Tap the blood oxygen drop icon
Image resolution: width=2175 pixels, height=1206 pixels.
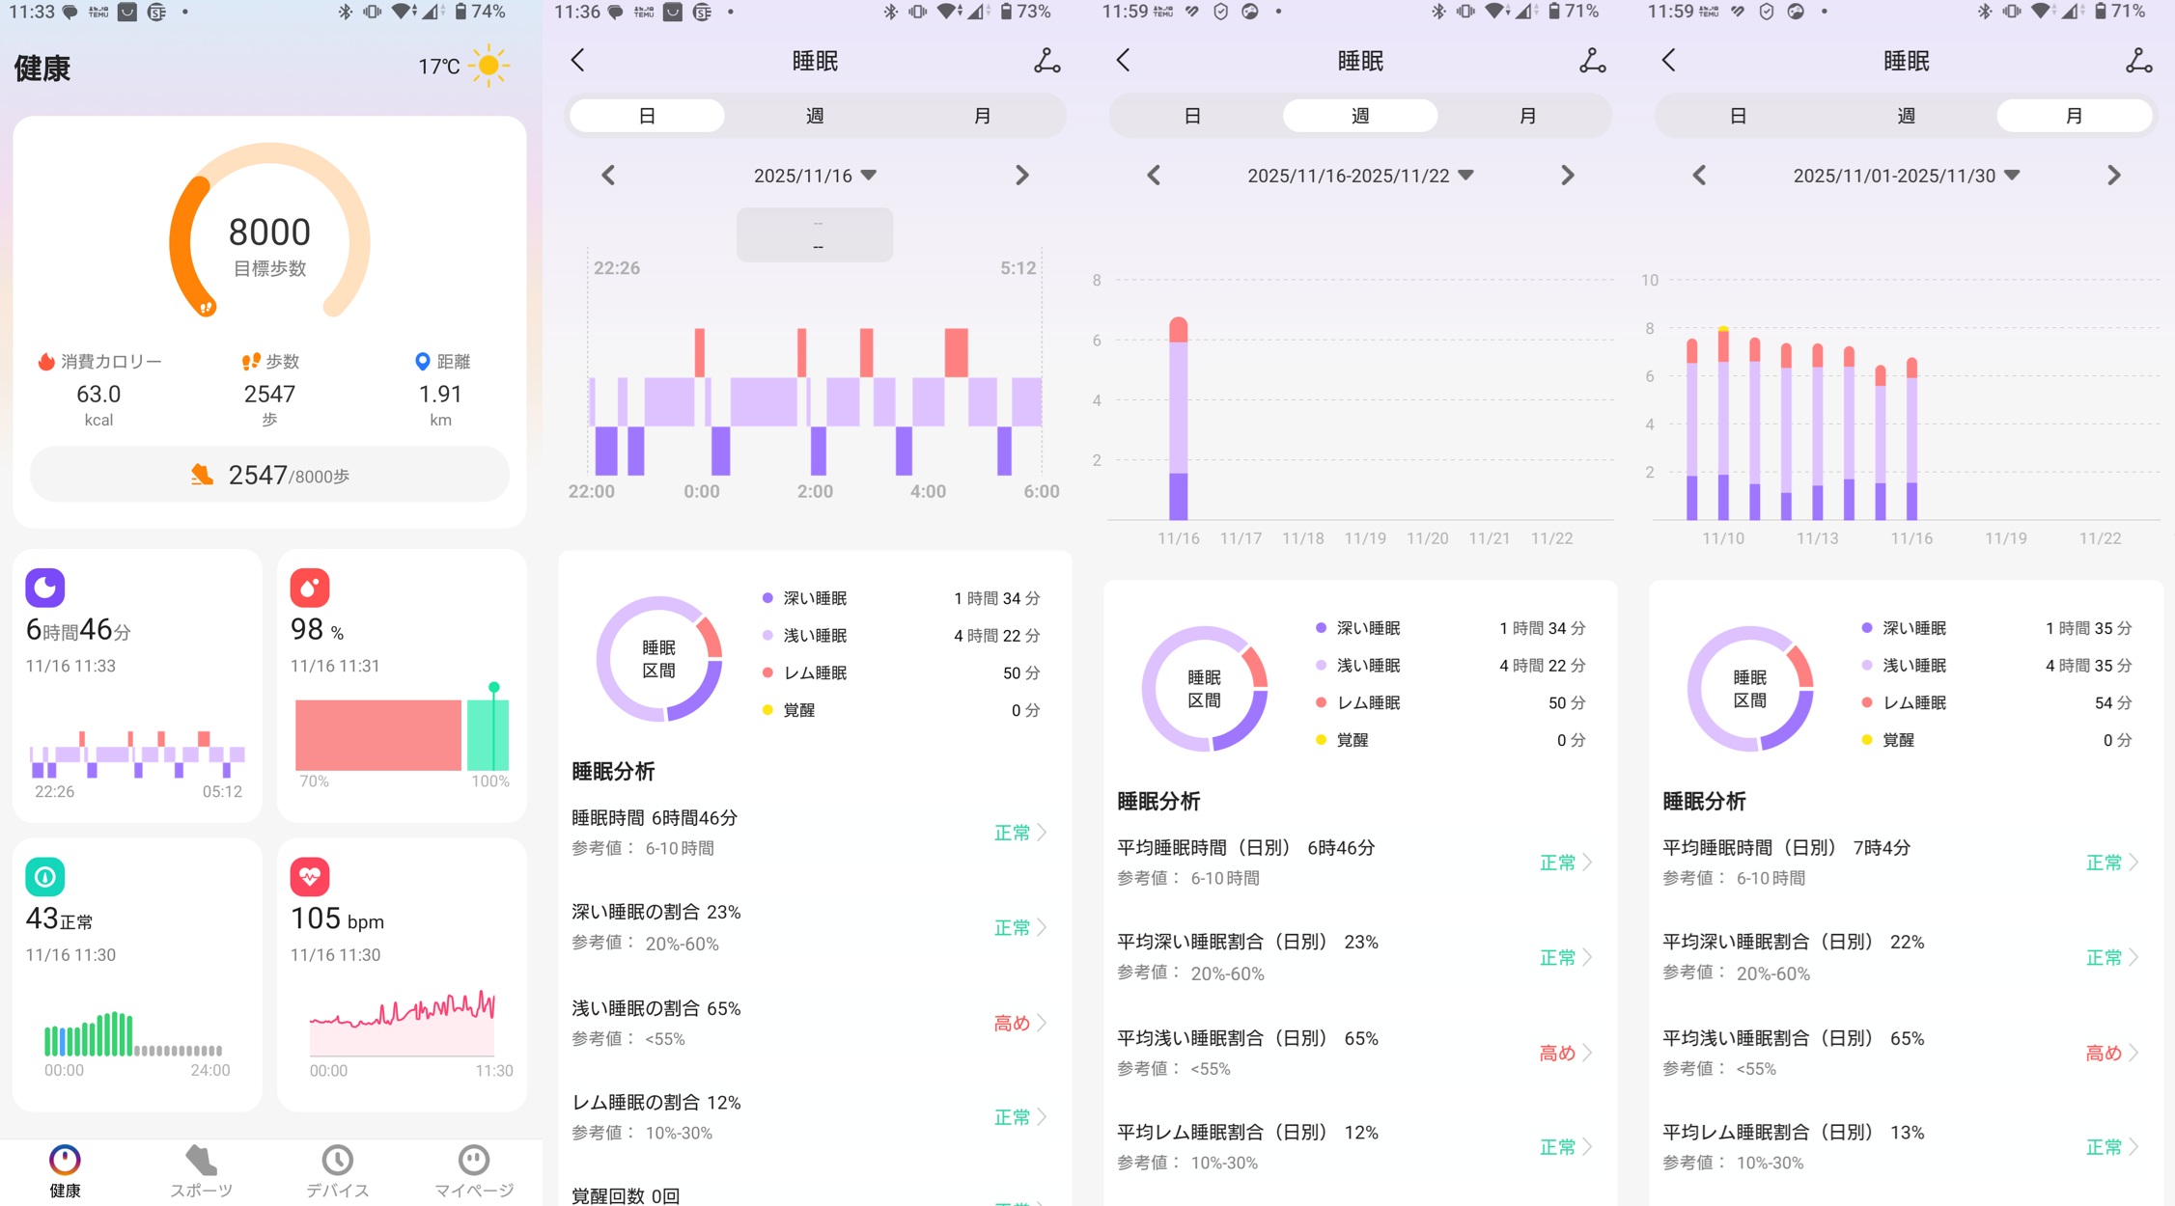tap(310, 587)
